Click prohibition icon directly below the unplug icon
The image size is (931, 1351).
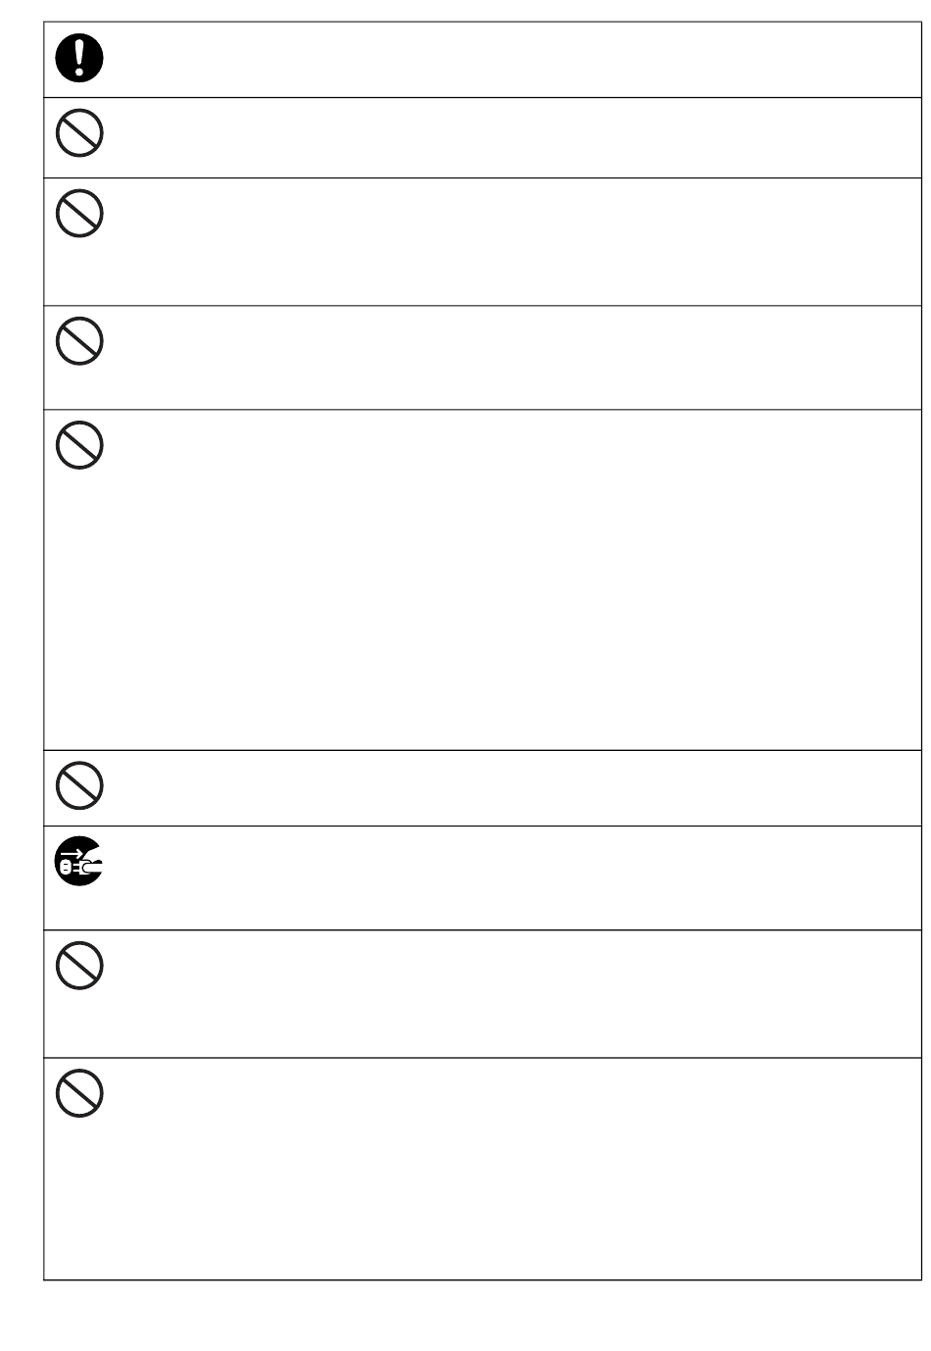click(x=79, y=967)
